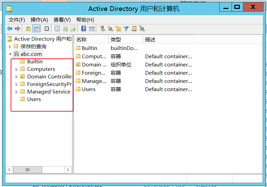Sort by the 名称 column header
This screenshot has height=187, width=267.
(x=91, y=39)
